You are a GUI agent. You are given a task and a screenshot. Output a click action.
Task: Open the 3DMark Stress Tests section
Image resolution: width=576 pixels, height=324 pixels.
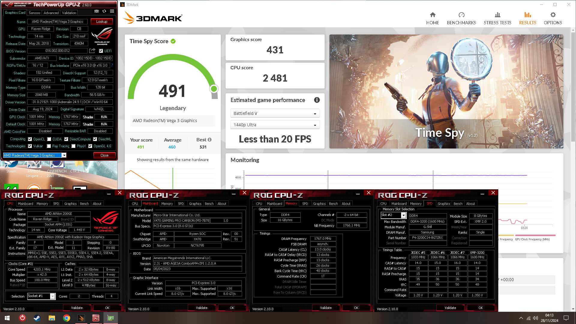[497, 18]
